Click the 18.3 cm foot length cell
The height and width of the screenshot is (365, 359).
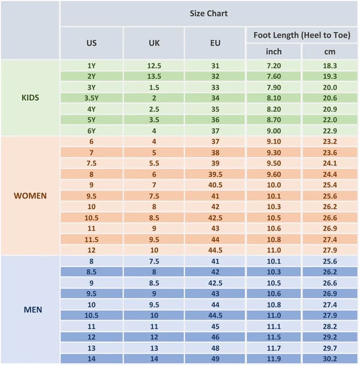(x=329, y=65)
